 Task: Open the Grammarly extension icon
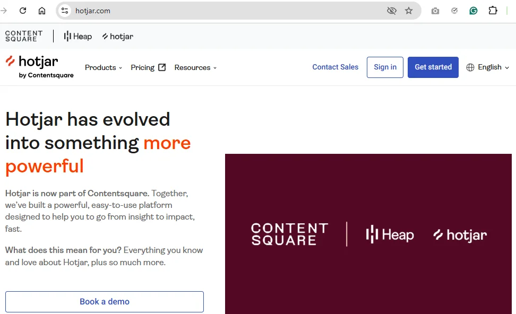point(473,11)
